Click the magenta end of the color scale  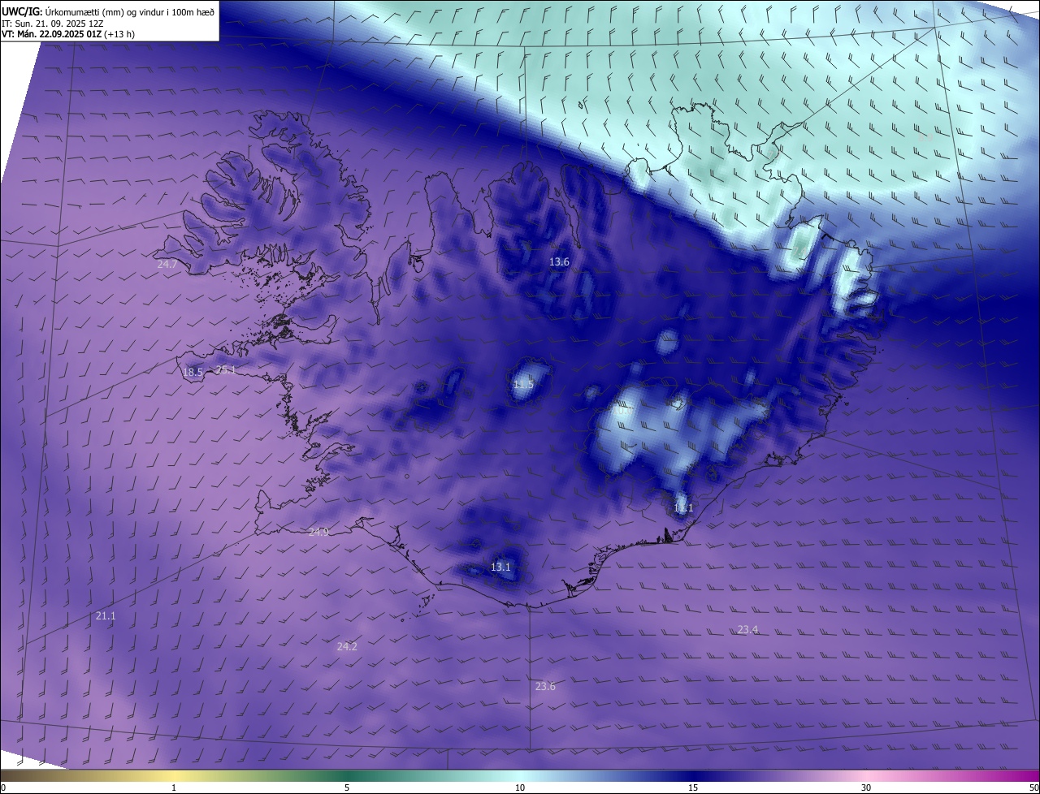[x=1030, y=776]
